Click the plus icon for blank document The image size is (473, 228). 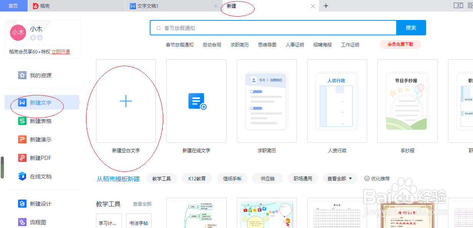point(126,101)
